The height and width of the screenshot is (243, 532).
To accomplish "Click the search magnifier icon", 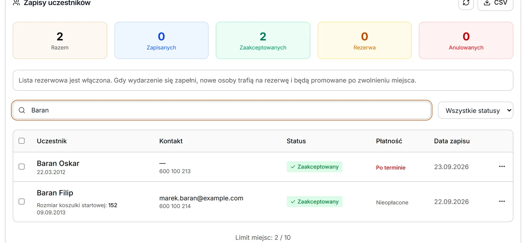I will click(x=22, y=110).
